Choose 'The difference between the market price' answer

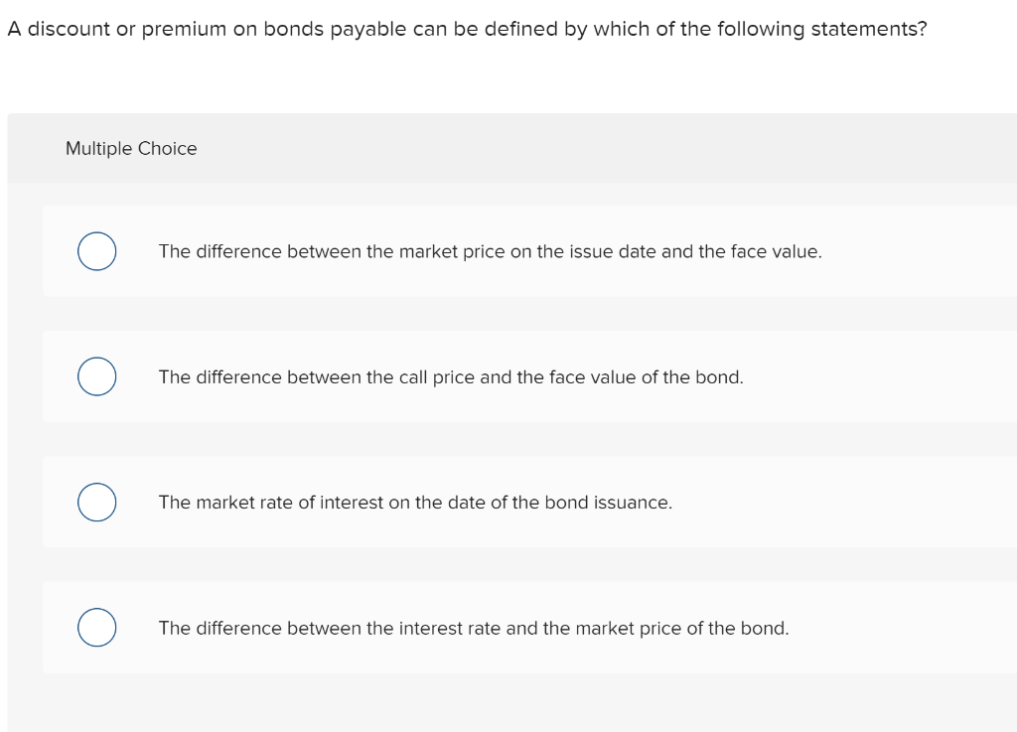tap(490, 251)
